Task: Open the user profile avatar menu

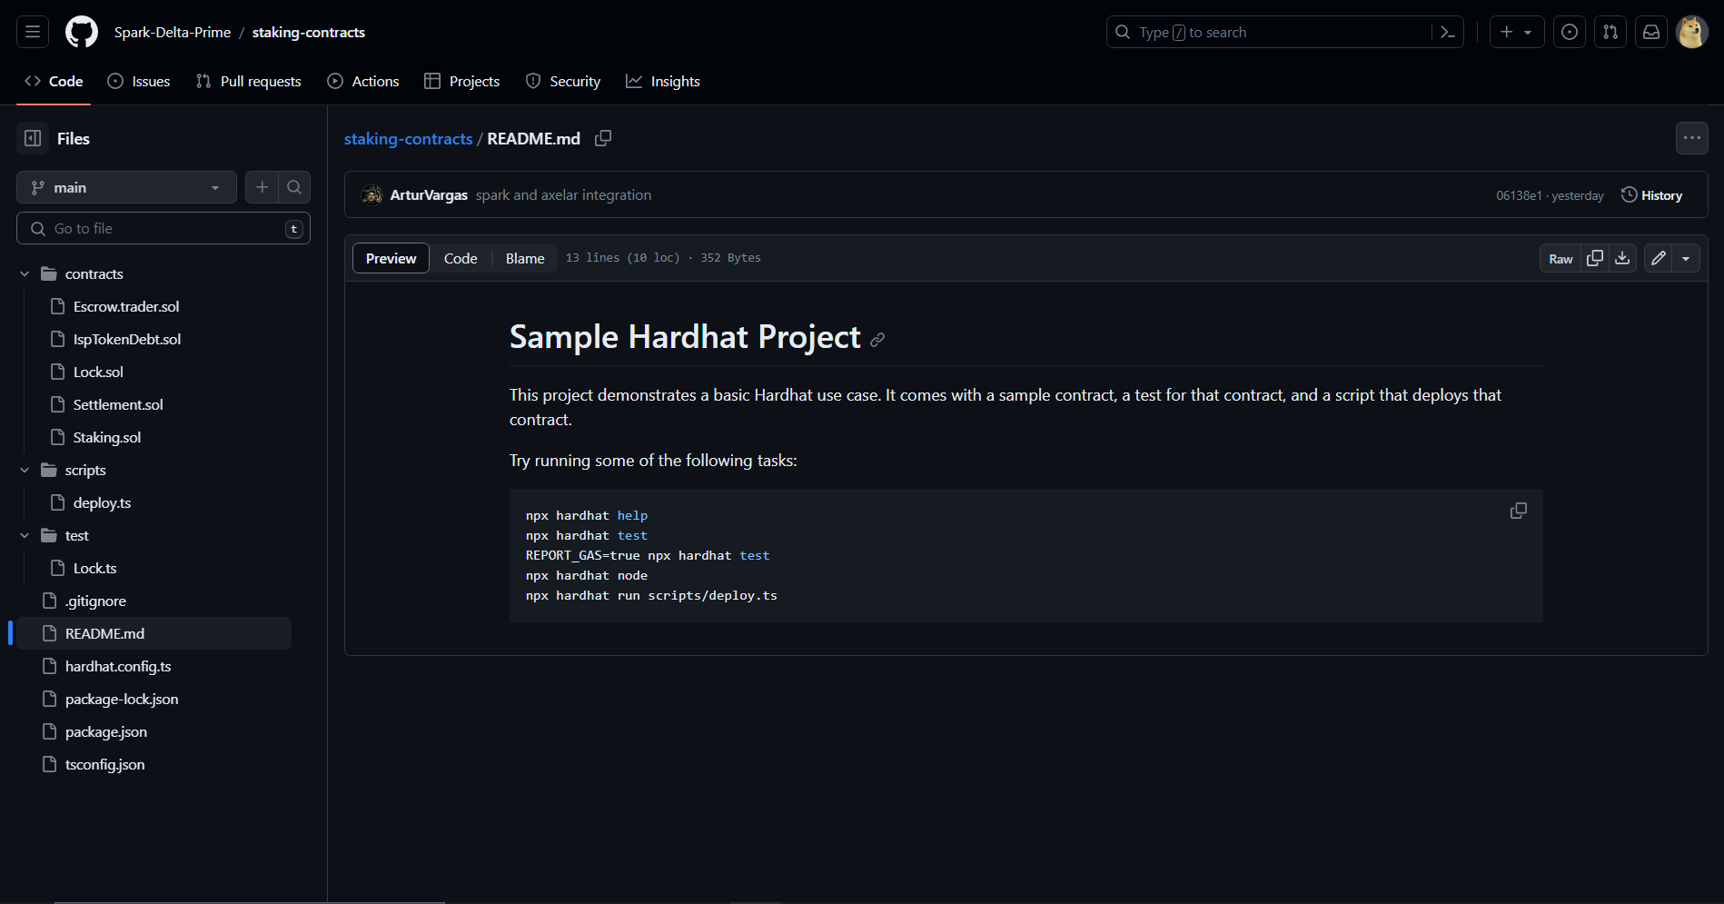Action: tap(1692, 32)
